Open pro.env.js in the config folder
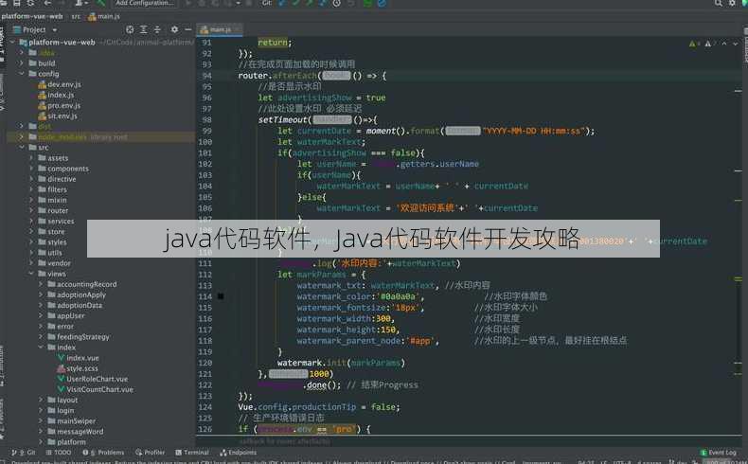748x464 pixels. tap(59, 105)
